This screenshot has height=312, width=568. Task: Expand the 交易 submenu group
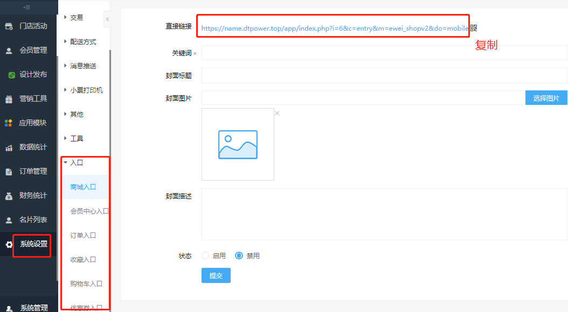(x=73, y=17)
